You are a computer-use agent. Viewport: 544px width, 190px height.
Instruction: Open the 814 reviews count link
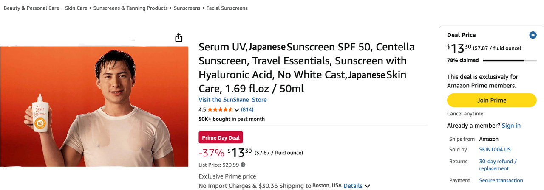tap(247, 109)
